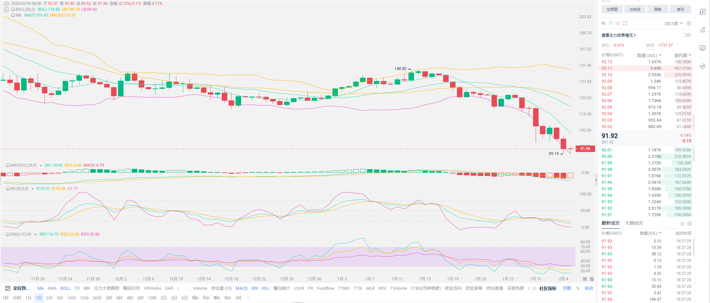This screenshot has height=303, width=710.
Task: Toggle the 对数 logarithmic scale option
Action: [567, 288]
